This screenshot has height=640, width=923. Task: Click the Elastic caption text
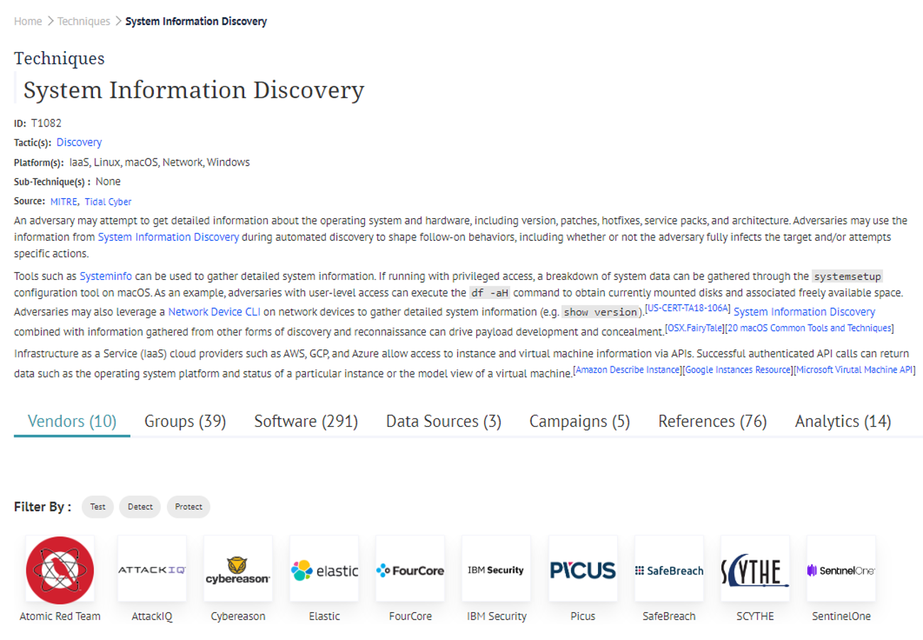(324, 617)
